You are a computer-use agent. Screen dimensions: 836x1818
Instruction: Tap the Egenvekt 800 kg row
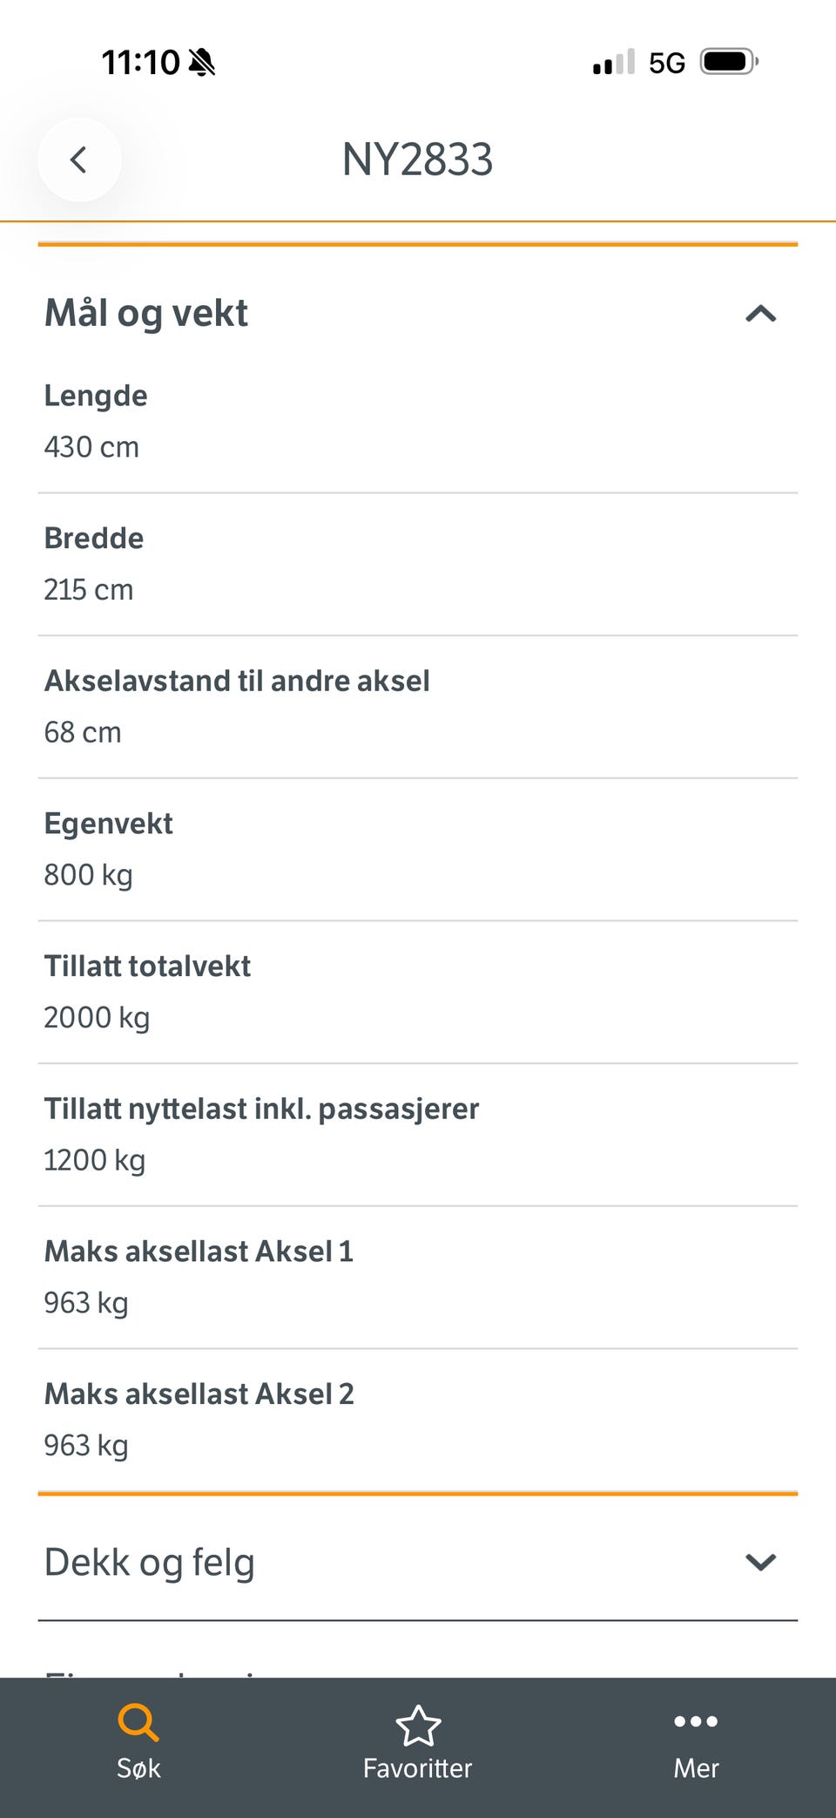click(x=418, y=850)
